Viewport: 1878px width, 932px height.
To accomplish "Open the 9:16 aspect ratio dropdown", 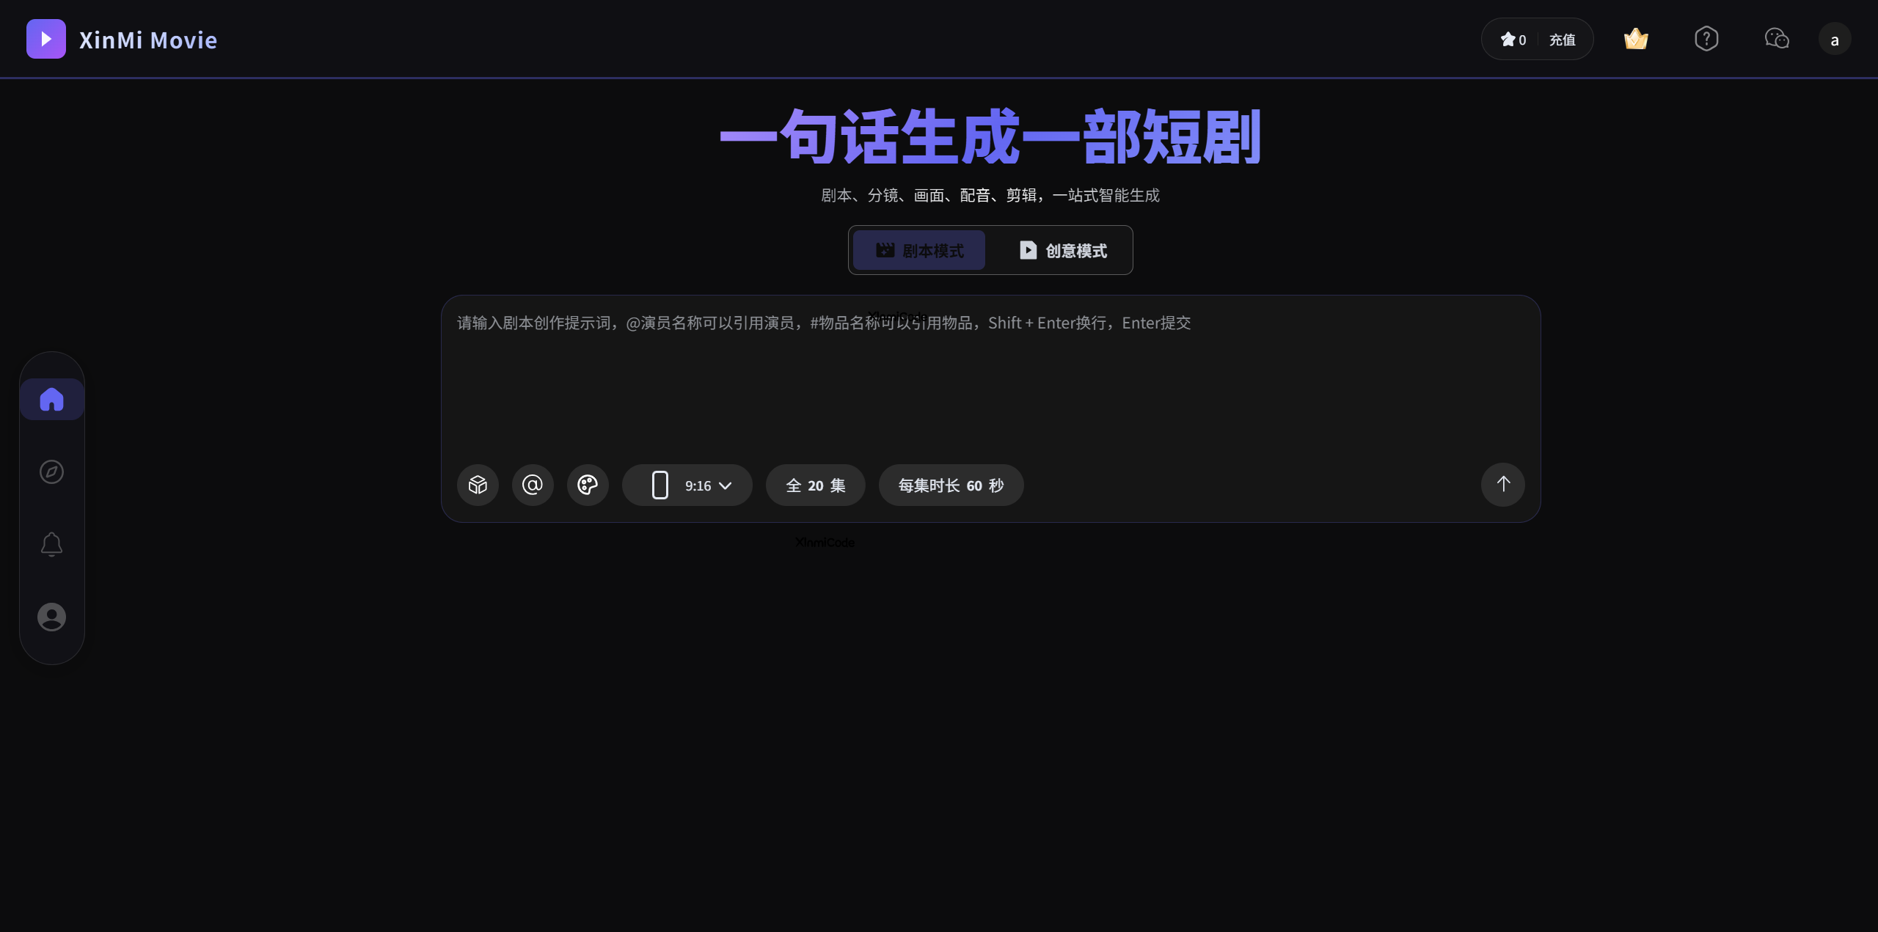I will coord(687,485).
